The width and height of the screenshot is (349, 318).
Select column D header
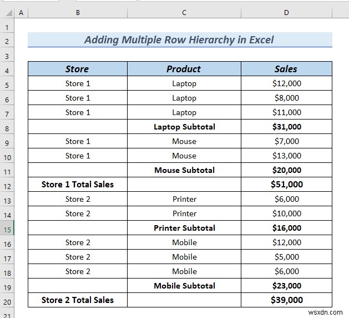(286, 13)
